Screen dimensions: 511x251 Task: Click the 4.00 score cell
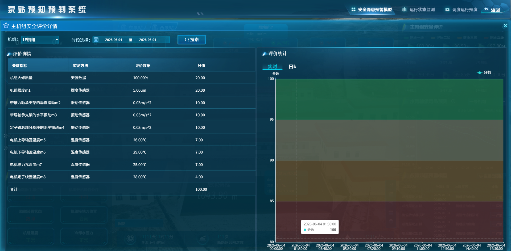tap(199, 177)
